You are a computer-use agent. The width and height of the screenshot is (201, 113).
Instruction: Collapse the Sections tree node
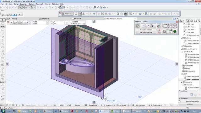tap(182, 38)
